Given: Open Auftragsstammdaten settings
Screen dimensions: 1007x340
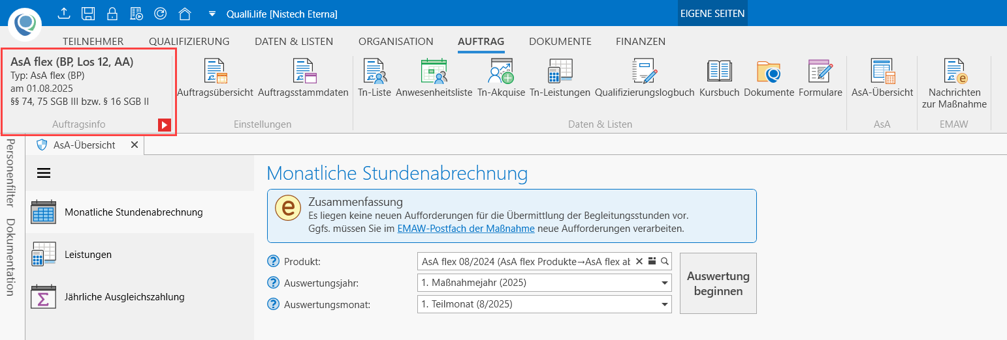Looking at the screenshot, I should [x=303, y=78].
